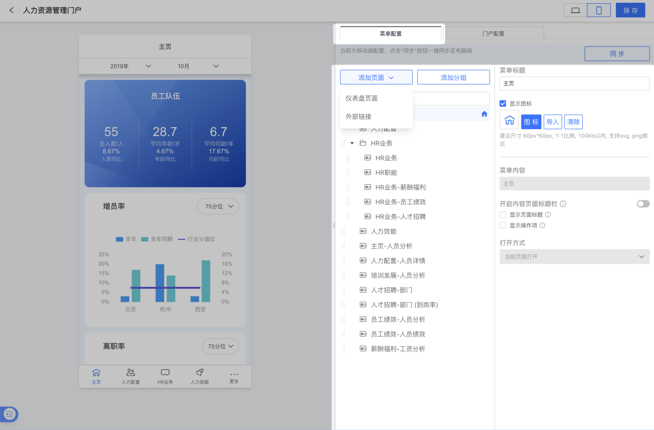Uncheck the 显示图标 checkbox
The width and height of the screenshot is (654, 430).
503,103
